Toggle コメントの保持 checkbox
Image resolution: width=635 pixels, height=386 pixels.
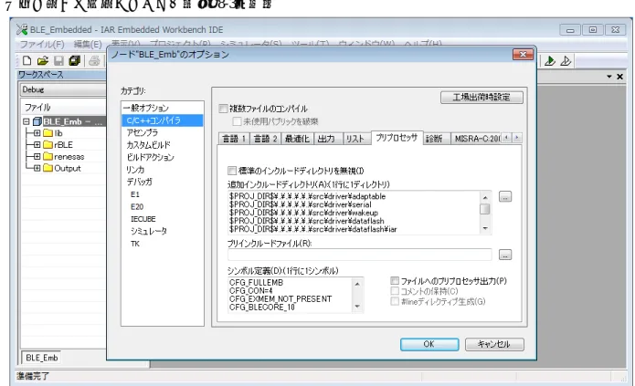pos(395,291)
